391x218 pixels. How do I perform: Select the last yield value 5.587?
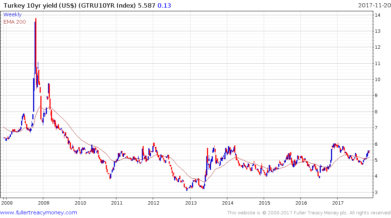pyautogui.click(x=147, y=5)
